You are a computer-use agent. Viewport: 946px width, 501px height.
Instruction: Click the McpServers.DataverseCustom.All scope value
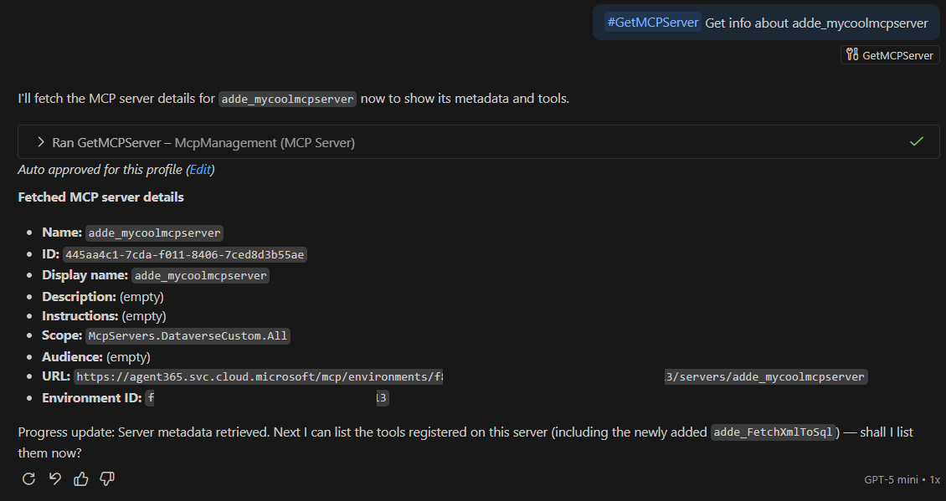tap(188, 335)
